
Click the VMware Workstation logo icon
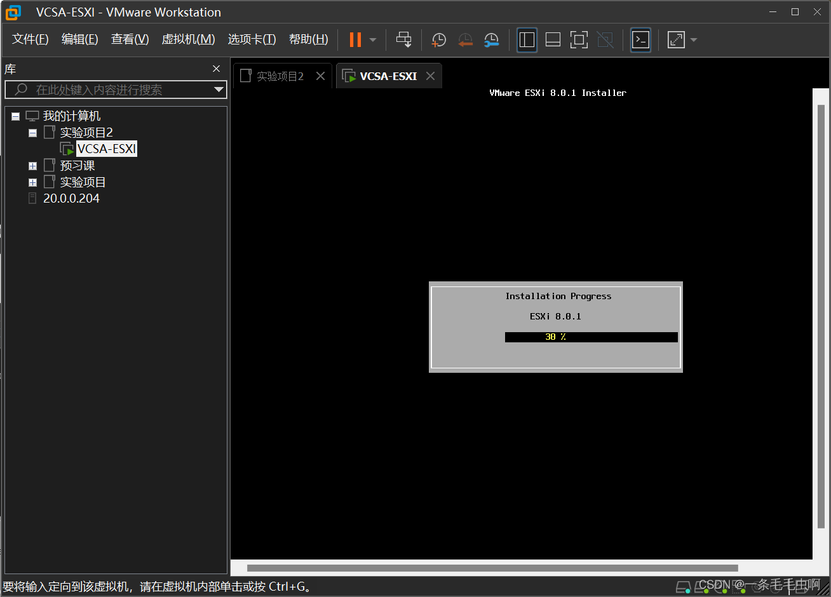(x=13, y=12)
